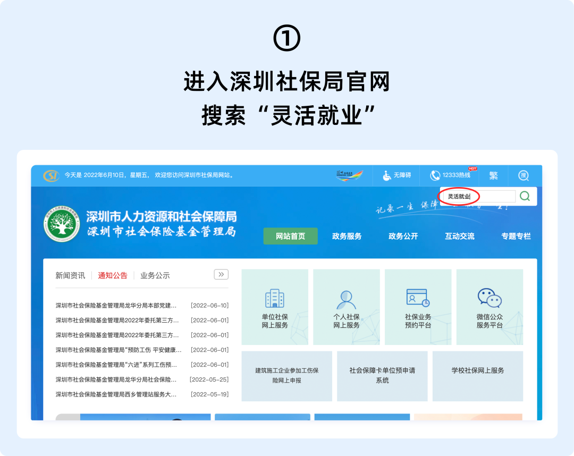
Task: Switch to traditional Chinese with 繁
Action: pyautogui.click(x=493, y=176)
